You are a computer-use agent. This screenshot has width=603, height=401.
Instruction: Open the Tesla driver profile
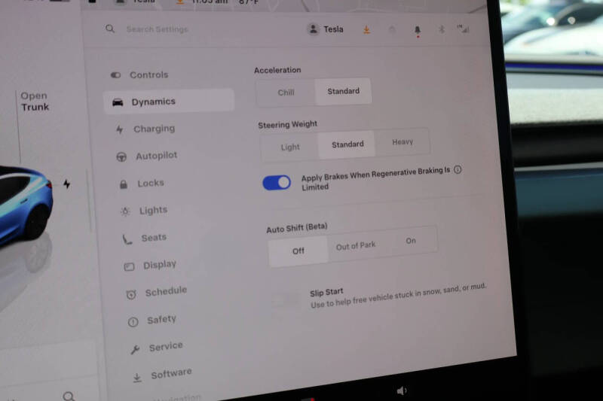(x=326, y=29)
